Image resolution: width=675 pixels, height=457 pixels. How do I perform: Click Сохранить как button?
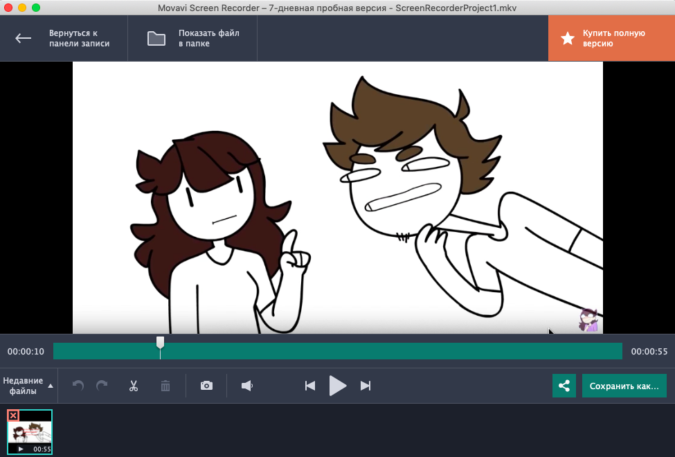pyautogui.click(x=624, y=386)
